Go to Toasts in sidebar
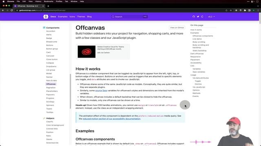Screen dimensions: 261x146 (x=49, y=109)
